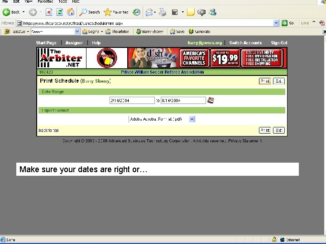
Task: Open the Help menu in the menu bar
Action: 76,1
